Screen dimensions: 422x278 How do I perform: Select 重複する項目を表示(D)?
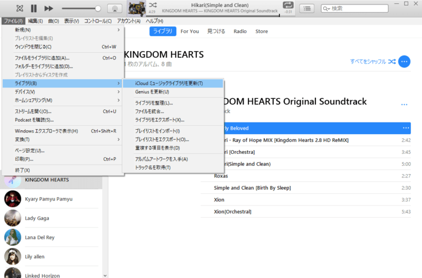pyautogui.click(x=173, y=148)
